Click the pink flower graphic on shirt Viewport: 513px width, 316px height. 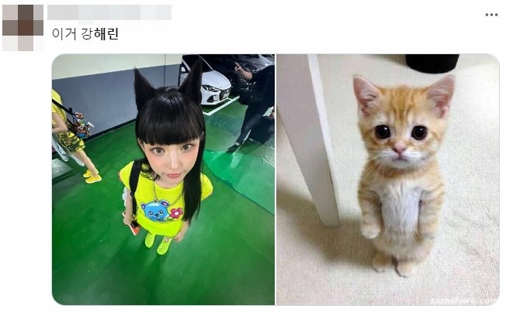[x=176, y=213]
